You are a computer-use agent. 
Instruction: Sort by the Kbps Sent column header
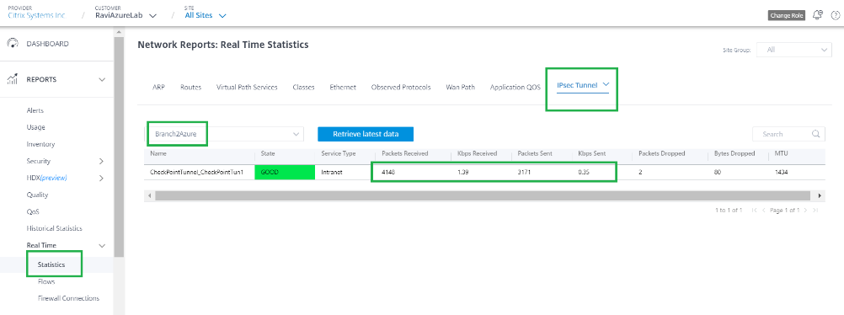pos(592,153)
